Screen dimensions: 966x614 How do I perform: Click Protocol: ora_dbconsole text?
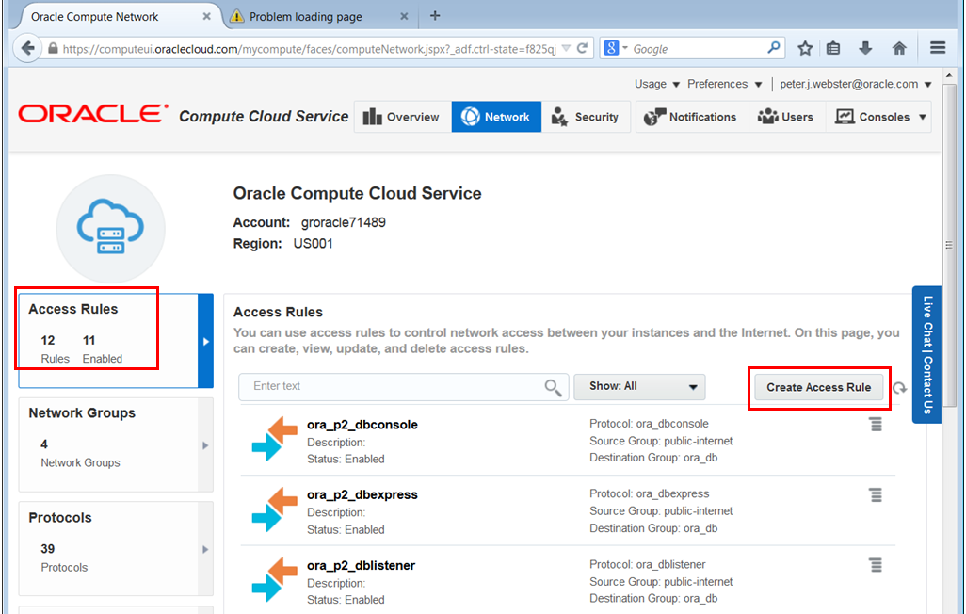(x=649, y=424)
